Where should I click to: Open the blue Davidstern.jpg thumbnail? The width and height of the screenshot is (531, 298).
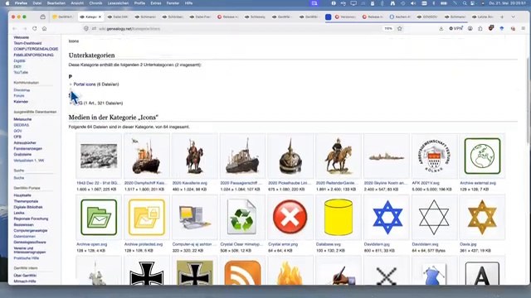tap(387, 217)
